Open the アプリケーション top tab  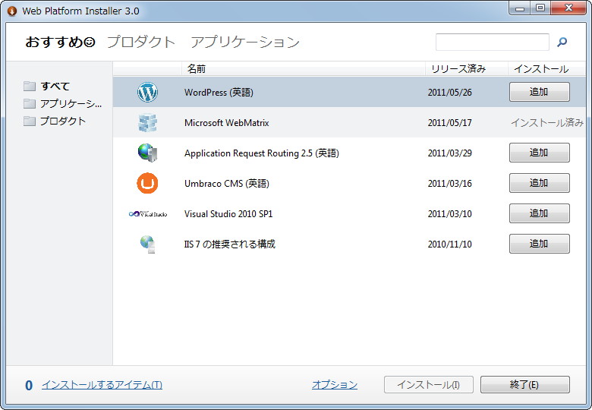(x=245, y=42)
